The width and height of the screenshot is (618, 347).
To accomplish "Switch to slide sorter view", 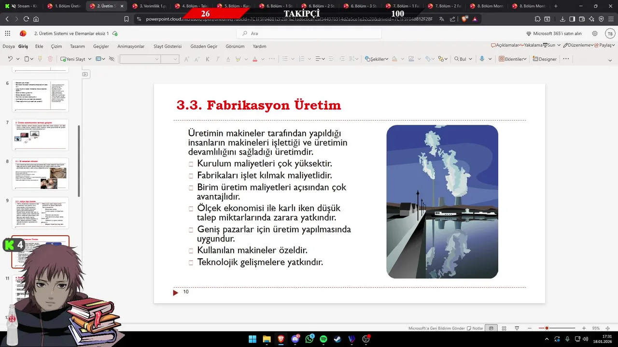I will click(504, 328).
